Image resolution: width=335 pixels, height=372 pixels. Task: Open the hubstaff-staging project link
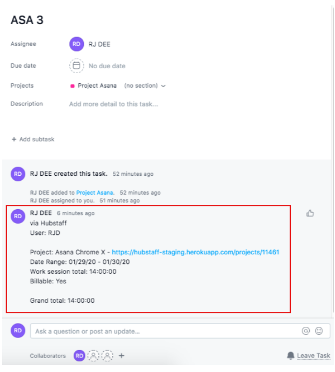[x=196, y=252]
